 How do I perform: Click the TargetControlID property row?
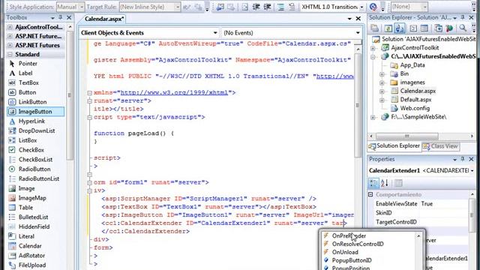421,222
